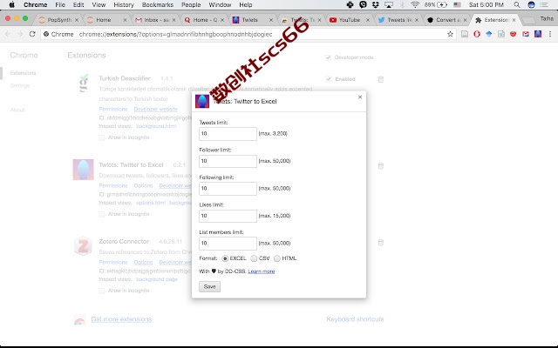This screenshot has width=558, height=348.
Task: Open options.html inspect view for Twlets
Action: pyautogui.click(x=151, y=203)
